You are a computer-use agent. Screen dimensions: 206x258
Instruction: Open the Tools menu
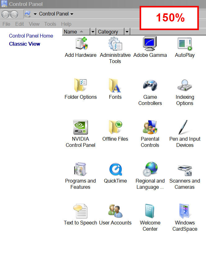pos(50,24)
